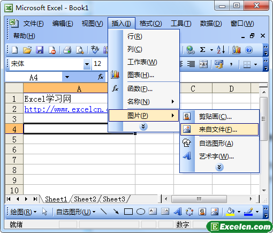
Task: Open a file with the folder icon
Action: click(27, 50)
